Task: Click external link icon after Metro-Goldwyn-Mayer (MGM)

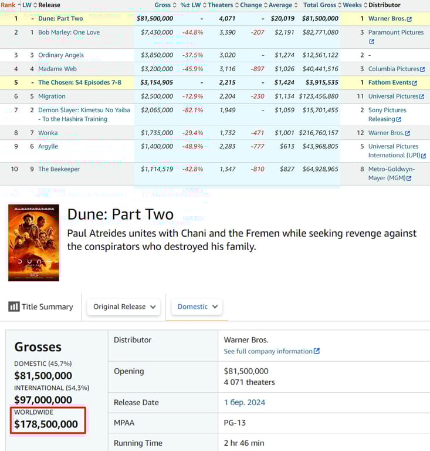Action: (x=408, y=179)
